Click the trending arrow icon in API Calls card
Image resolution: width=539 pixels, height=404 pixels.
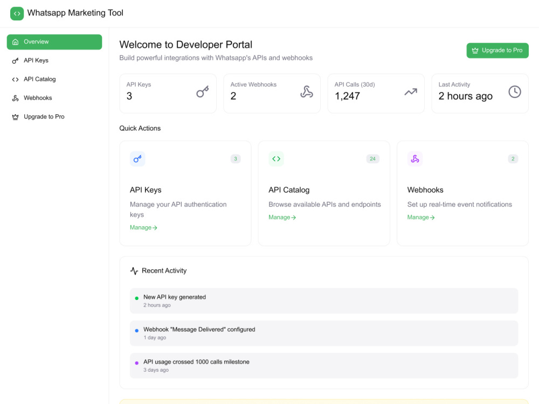(x=410, y=92)
